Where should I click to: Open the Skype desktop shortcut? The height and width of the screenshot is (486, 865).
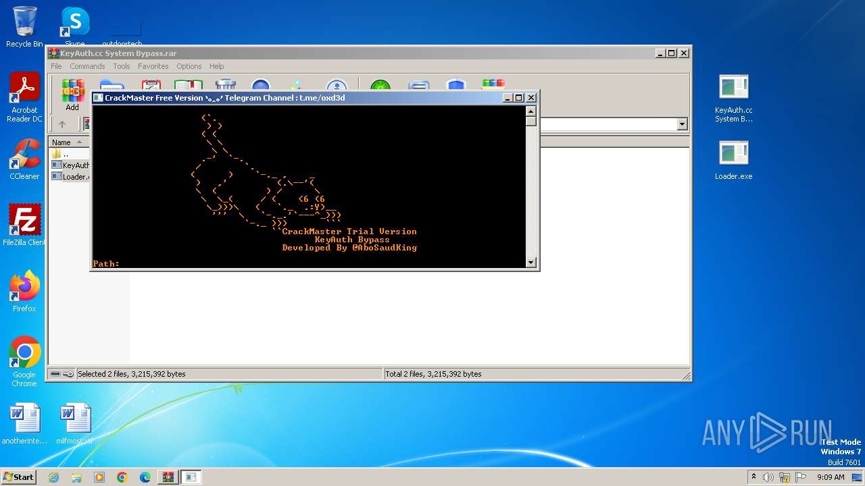click(x=74, y=27)
